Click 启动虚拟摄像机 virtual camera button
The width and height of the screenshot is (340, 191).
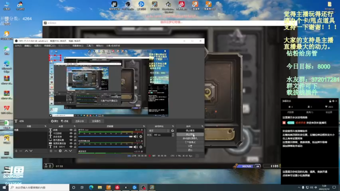pyautogui.click(x=190, y=138)
